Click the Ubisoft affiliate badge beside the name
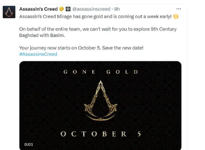The height and width of the screenshot is (150, 205). pos(68,9)
